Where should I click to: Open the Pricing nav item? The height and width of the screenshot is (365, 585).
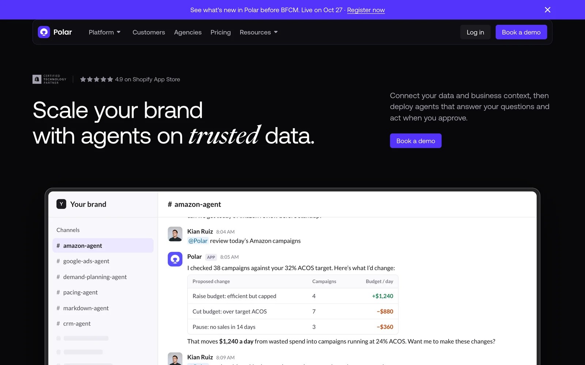tap(220, 32)
